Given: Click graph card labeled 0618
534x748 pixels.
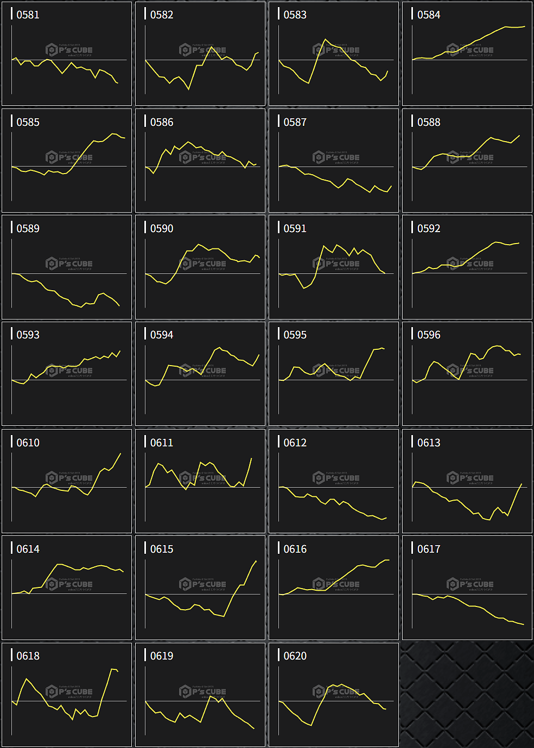Looking at the screenshot, I should [x=67, y=695].
